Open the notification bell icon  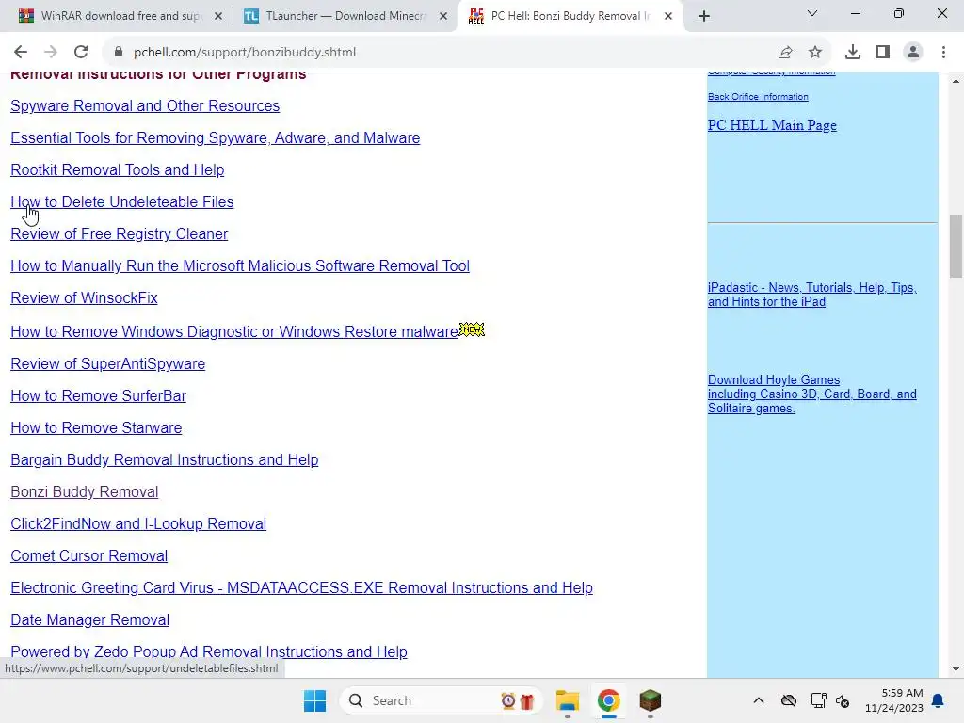coord(939,700)
